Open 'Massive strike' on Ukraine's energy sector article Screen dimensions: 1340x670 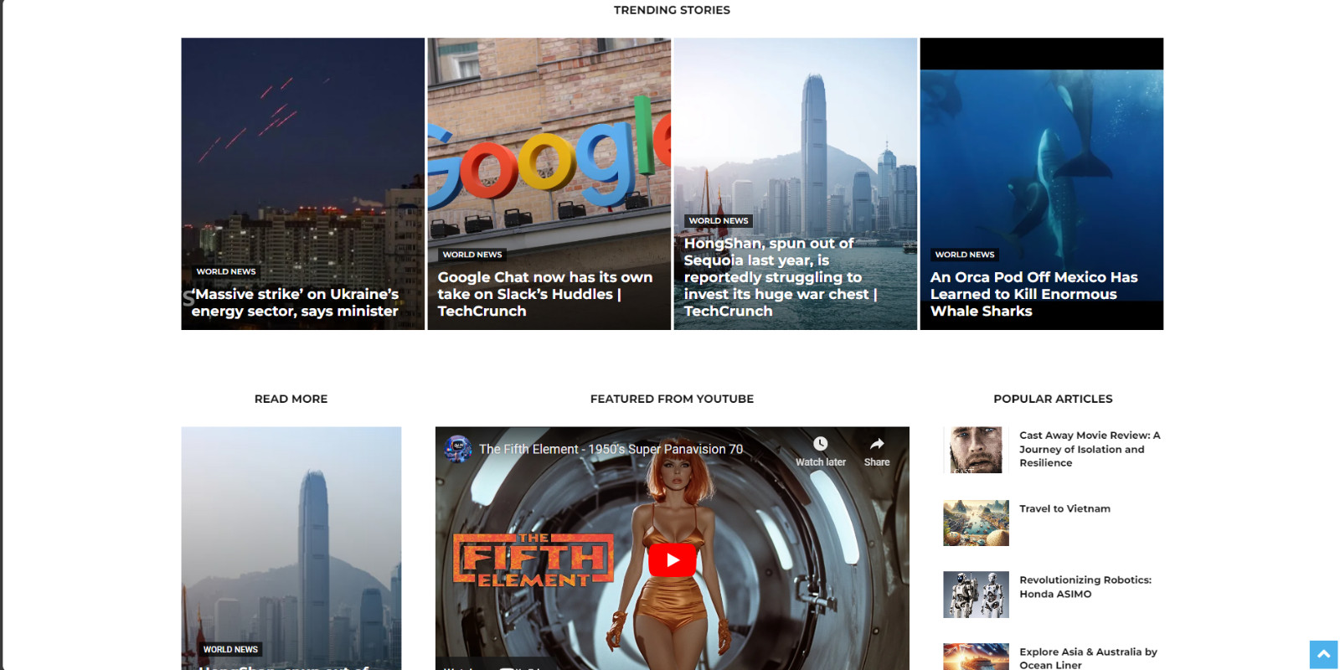[295, 302]
